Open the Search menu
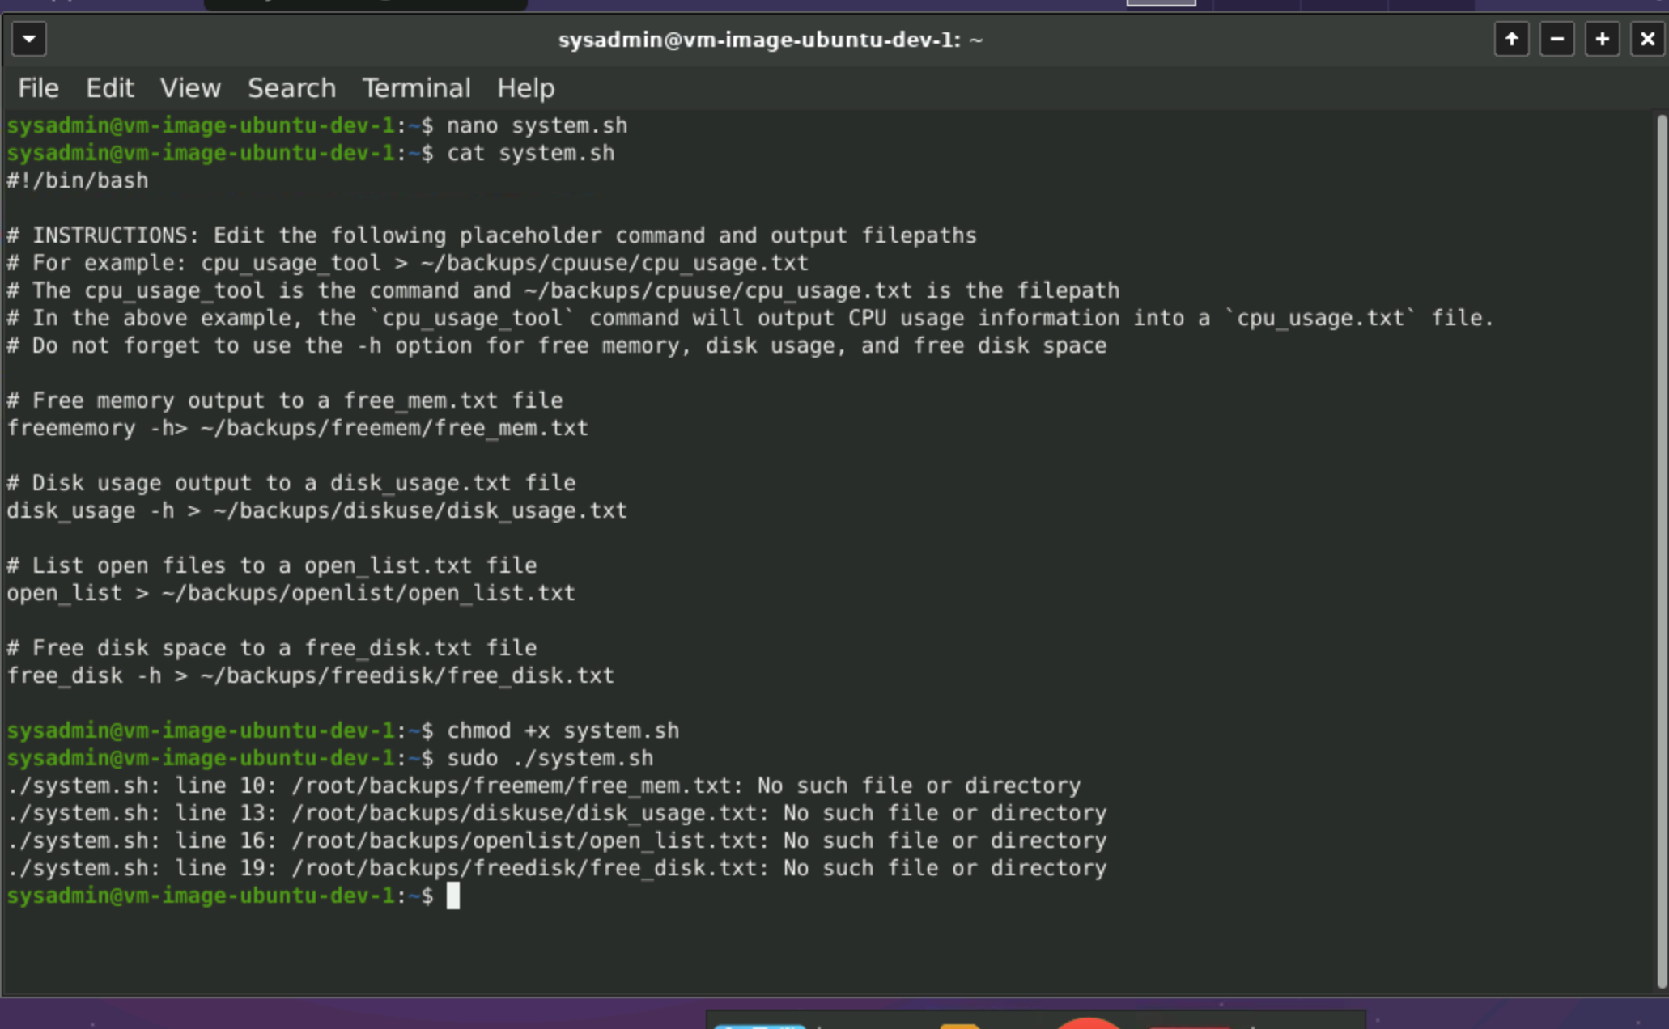 pyautogui.click(x=291, y=88)
